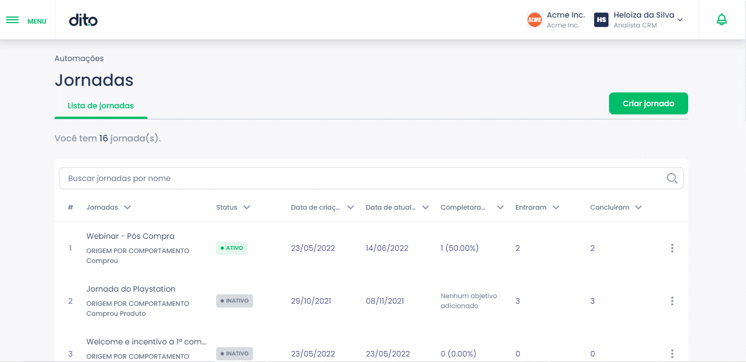Click the Você tem 16 jornada(s) text
746x362 pixels.
pyautogui.click(x=108, y=138)
